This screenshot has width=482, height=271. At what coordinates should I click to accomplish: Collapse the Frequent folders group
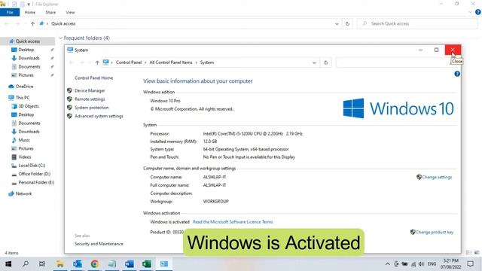[60, 38]
